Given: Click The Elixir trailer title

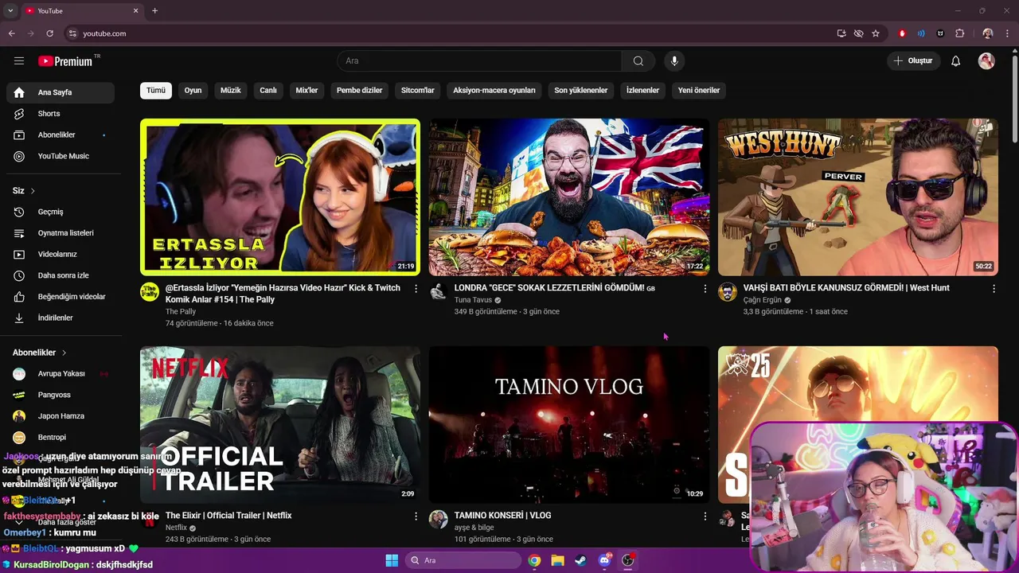Looking at the screenshot, I should click(228, 516).
